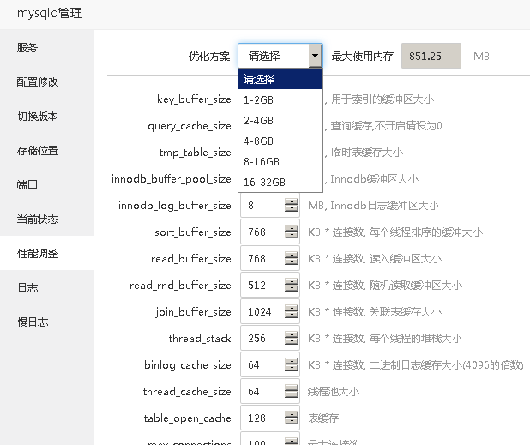
Task: Open the 日志 sidebar tab
Action: (x=47, y=287)
